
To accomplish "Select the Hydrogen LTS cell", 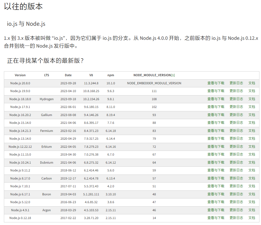I will [47, 99].
